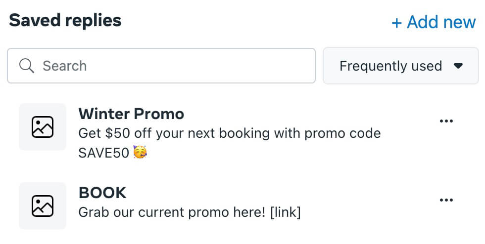485x244 pixels.
Task: Select the BOOK reply title
Action: coord(102,193)
